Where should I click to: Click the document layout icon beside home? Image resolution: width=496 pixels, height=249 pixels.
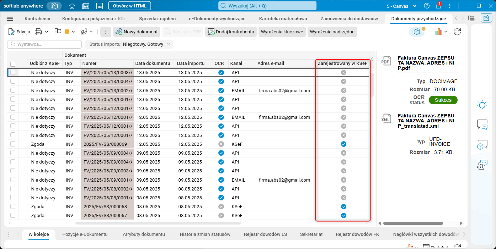click(x=86, y=6)
